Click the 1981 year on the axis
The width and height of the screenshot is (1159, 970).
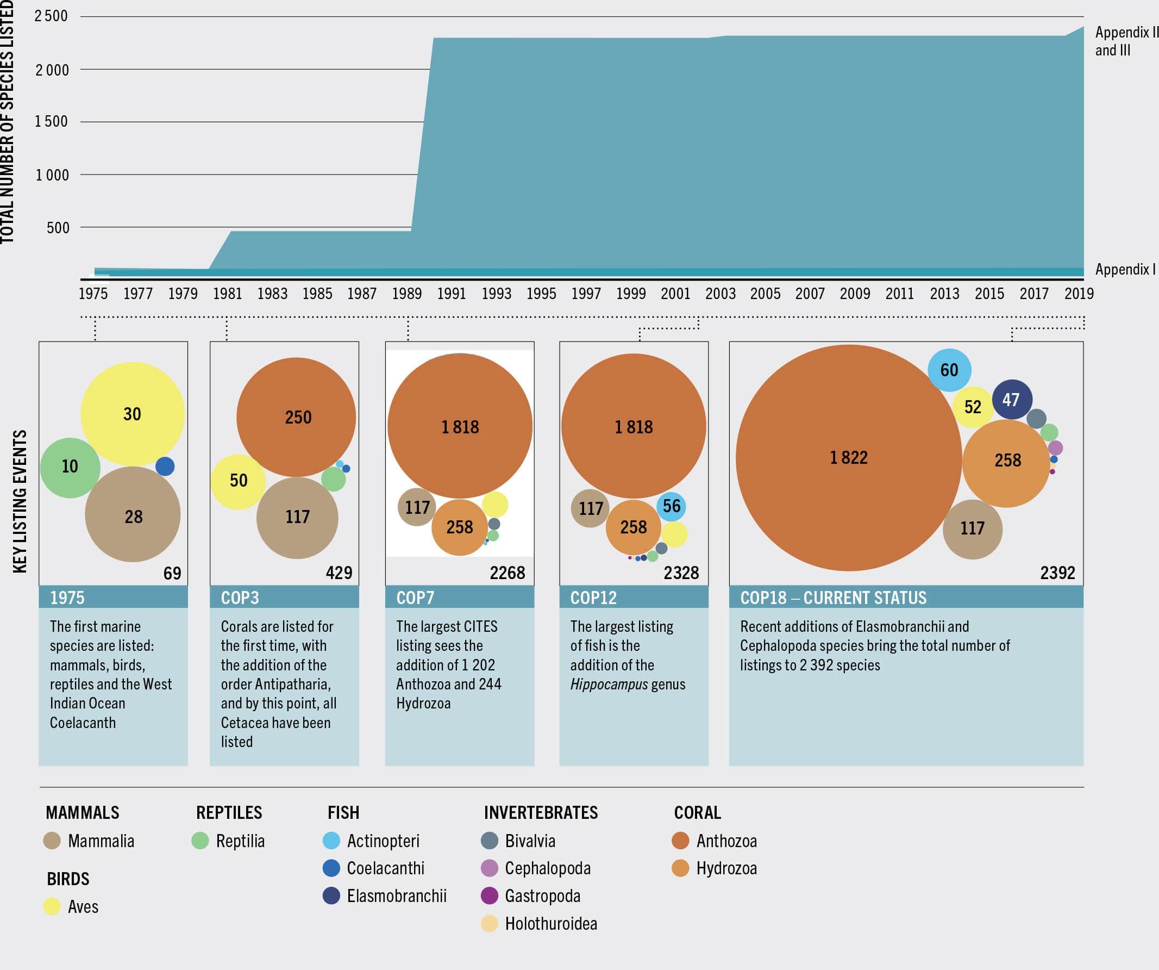point(227,293)
